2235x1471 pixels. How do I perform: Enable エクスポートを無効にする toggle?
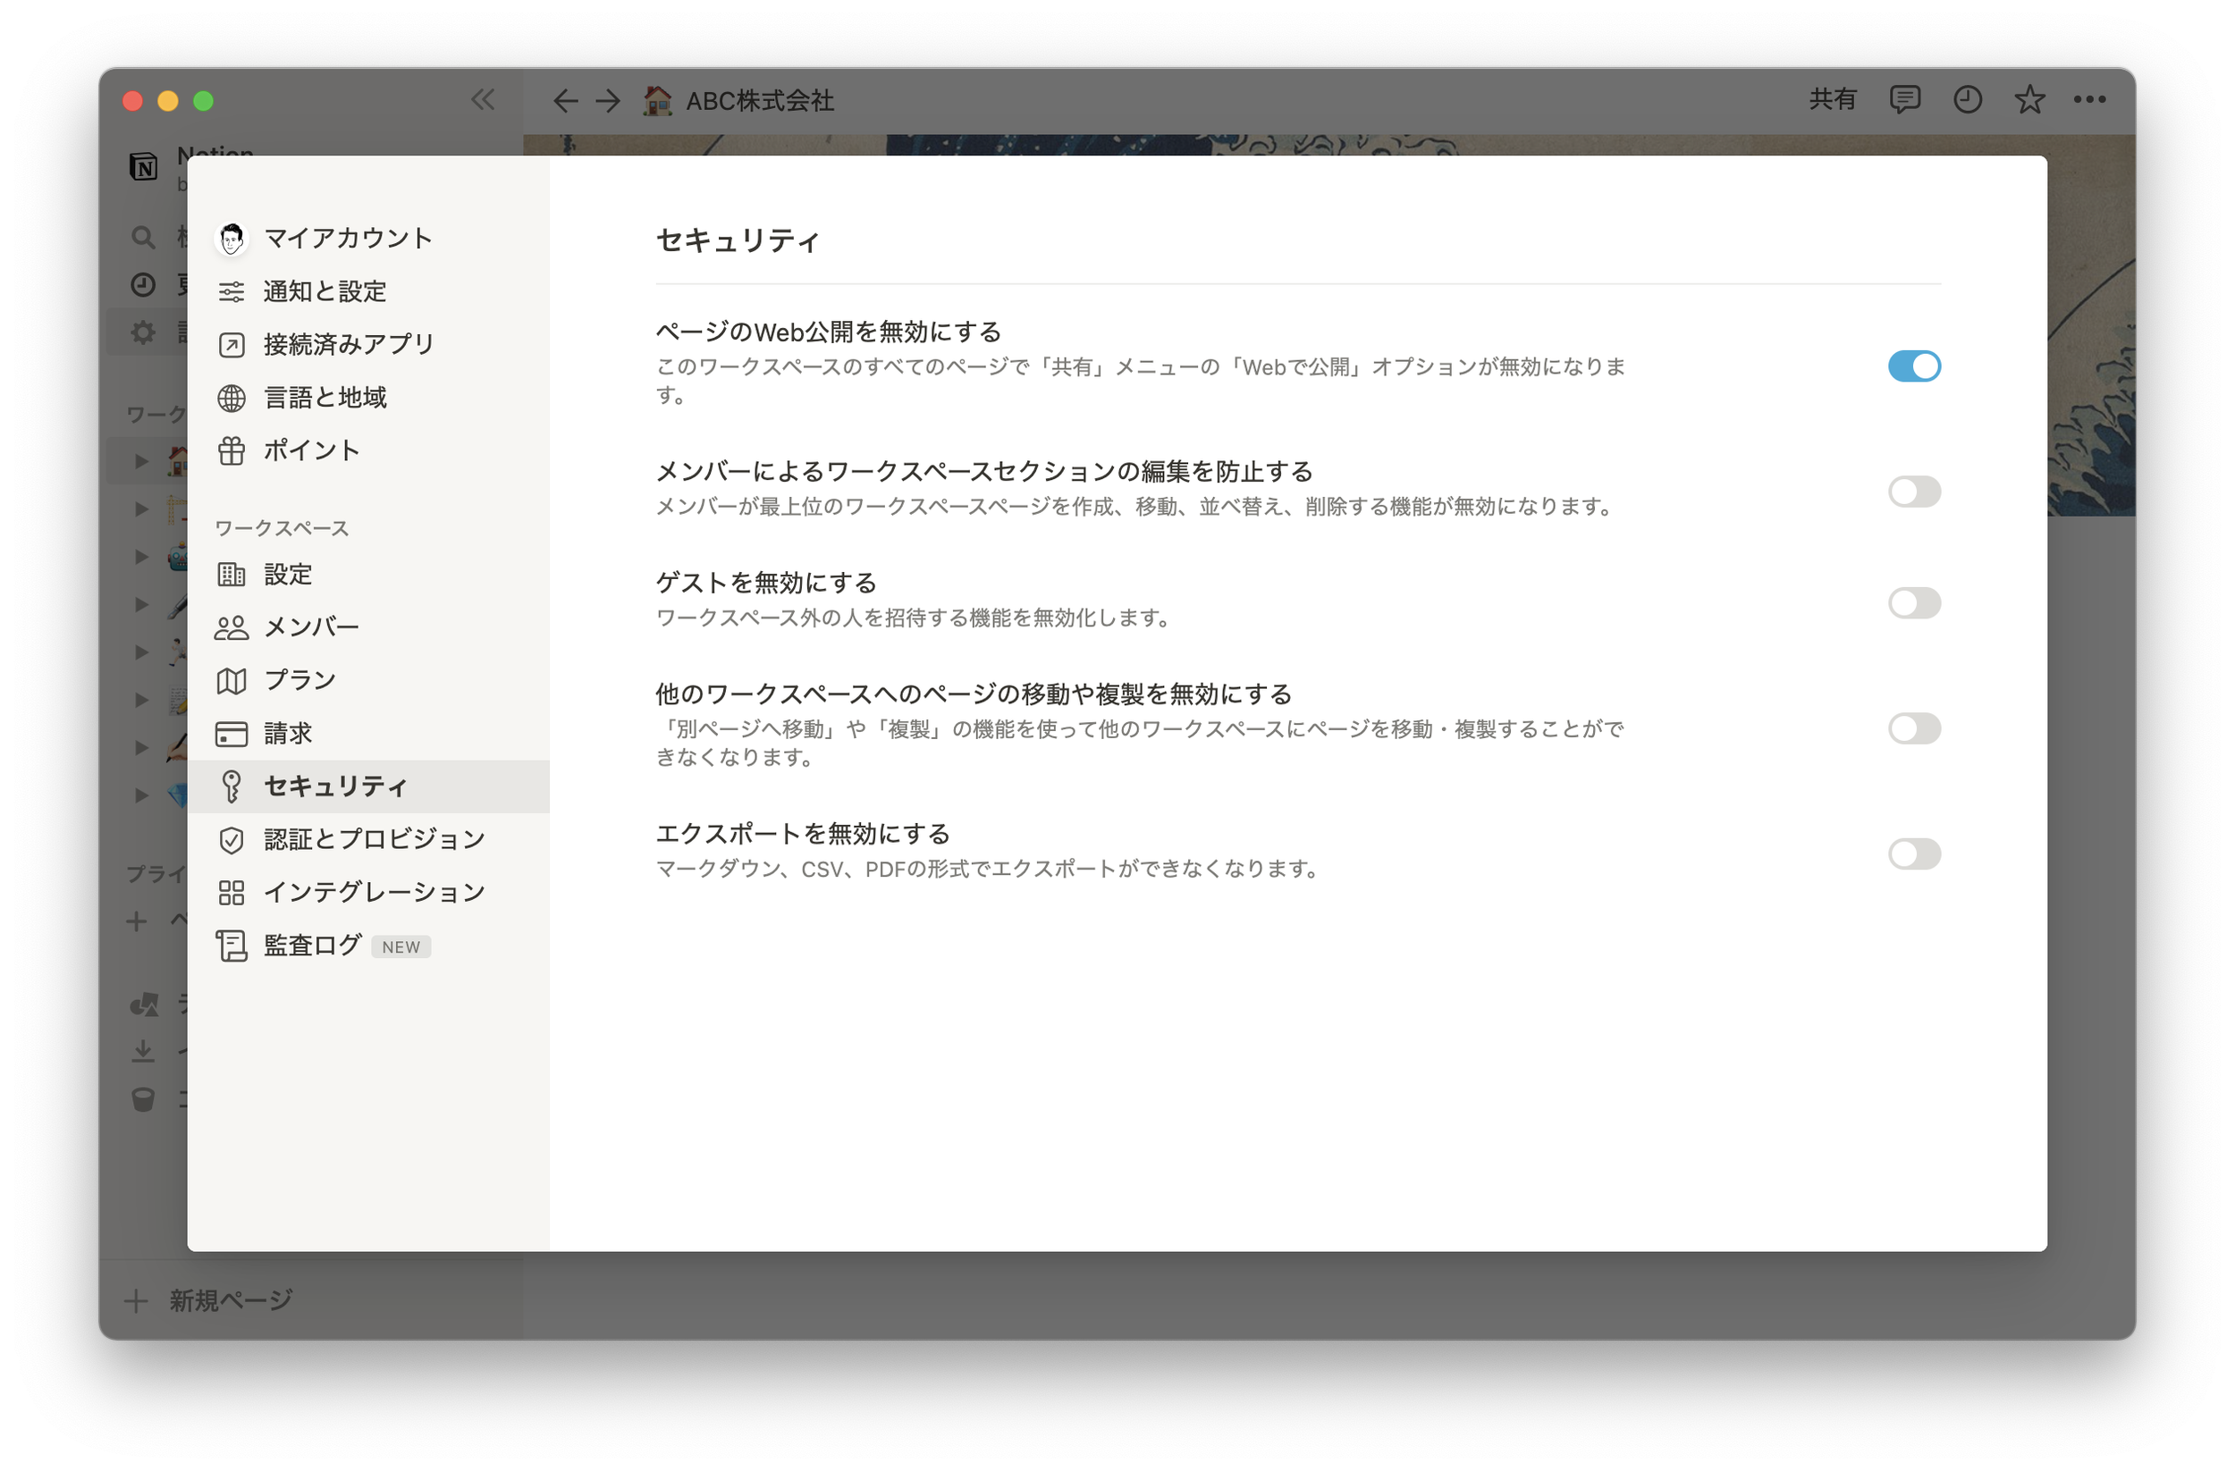[1914, 854]
